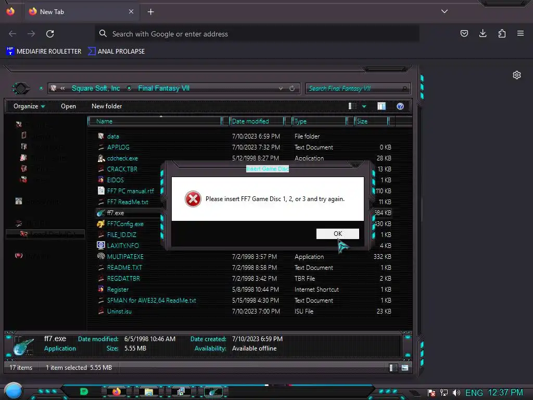Go back with the Firefox back arrow
533x400 pixels.
[x=12, y=34]
